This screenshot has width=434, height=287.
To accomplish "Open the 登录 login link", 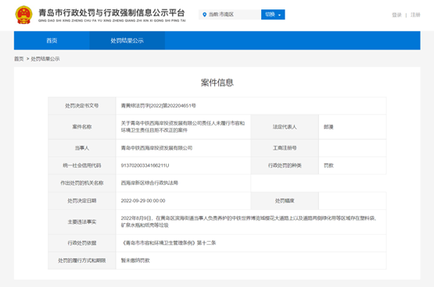I will tap(396, 15).
